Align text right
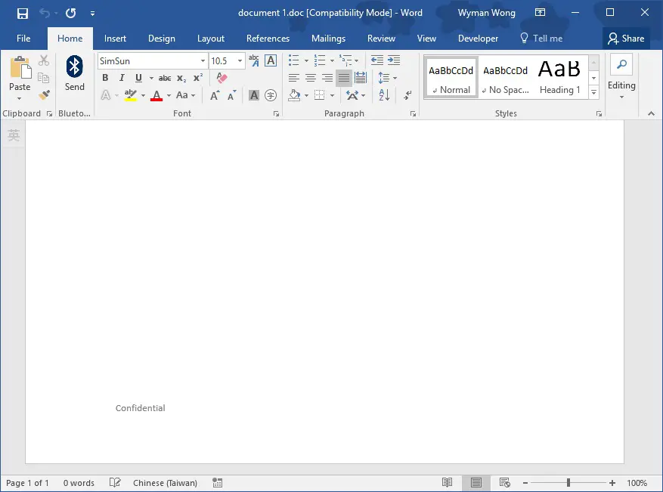This screenshot has width=663, height=492. tap(327, 78)
